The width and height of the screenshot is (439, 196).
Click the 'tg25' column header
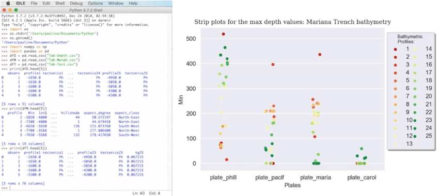pyautogui.click(x=139, y=152)
